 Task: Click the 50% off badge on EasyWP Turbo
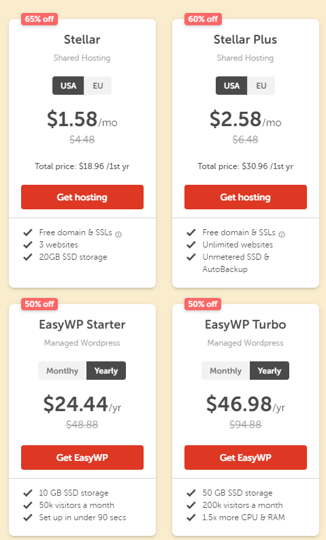click(203, 304)
